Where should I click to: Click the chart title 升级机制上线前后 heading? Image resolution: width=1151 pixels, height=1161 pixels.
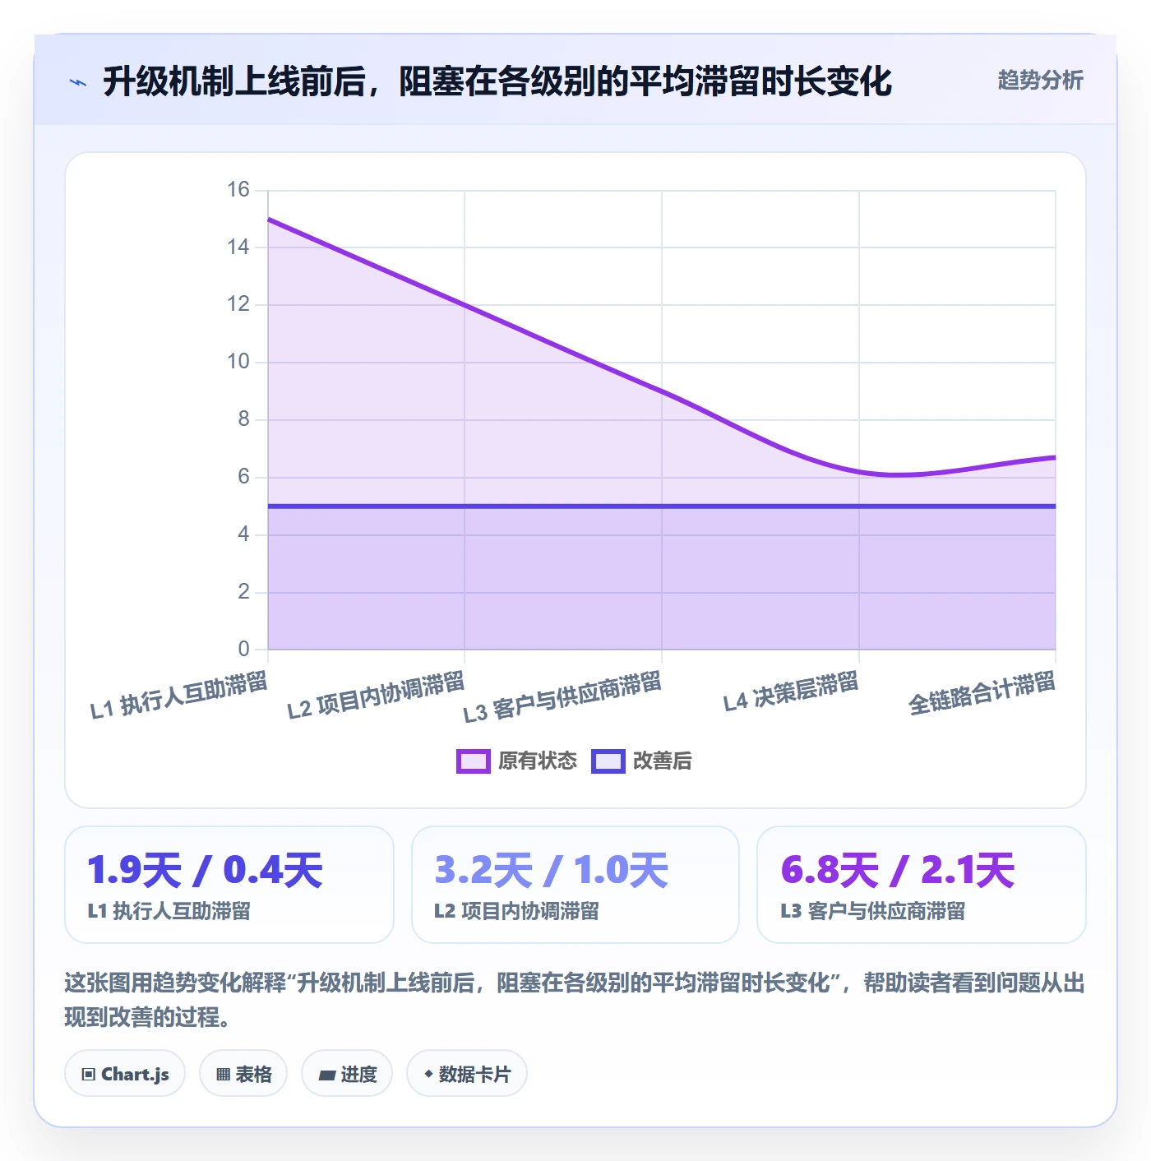click(497, 81)
